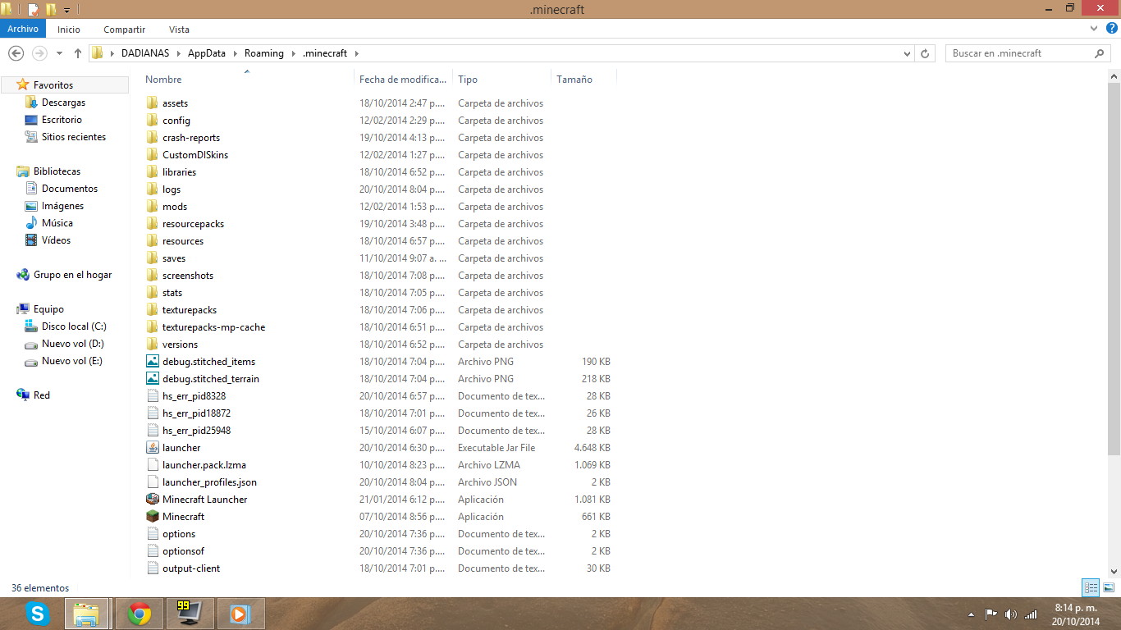This screenshot has height=630, width=1121.
Task: Go up one folder level
Action: [78, 53]
